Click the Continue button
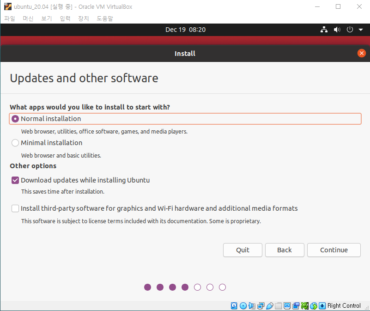 (x=334, y=250)
